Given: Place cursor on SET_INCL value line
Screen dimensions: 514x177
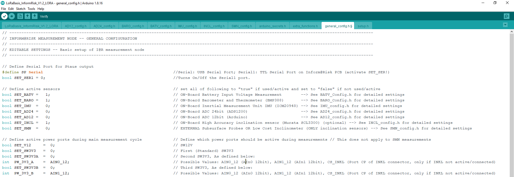Looking at the screenshot, I should pos(48,123).
